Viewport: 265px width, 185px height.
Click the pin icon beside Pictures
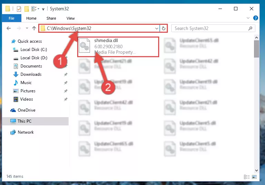tap(65, 91)
